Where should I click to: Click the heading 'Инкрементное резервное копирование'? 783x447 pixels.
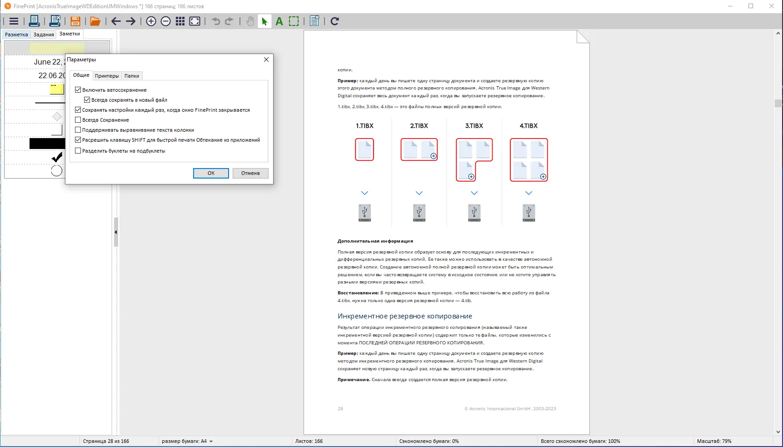click(x=405, y=316)
